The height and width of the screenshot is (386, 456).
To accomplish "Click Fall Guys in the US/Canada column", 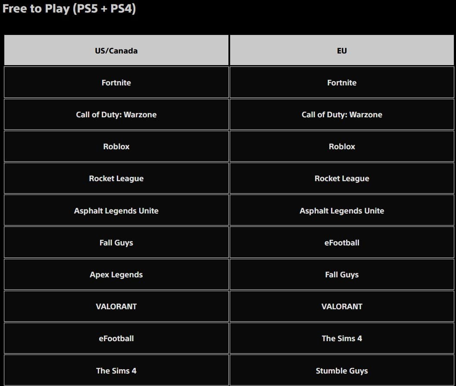I will [x=116, y=242].
